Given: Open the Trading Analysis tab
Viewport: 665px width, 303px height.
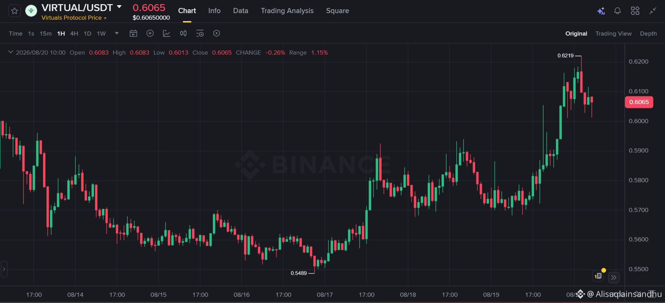Looking at the screenshot, I should [x=287, y=11].
